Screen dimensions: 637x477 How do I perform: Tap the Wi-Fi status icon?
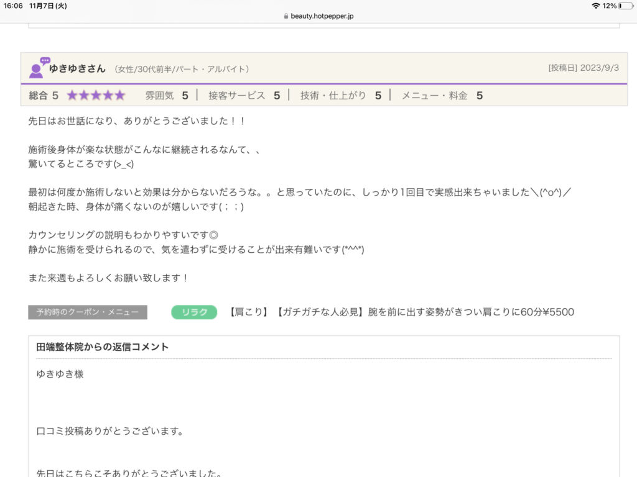595,6
